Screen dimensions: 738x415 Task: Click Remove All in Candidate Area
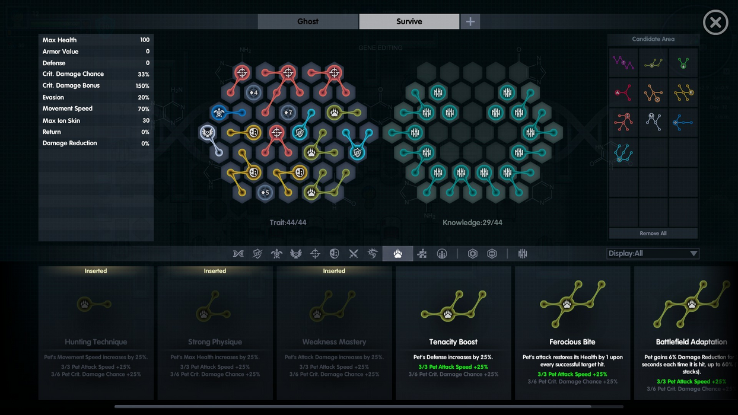(653, 233)
